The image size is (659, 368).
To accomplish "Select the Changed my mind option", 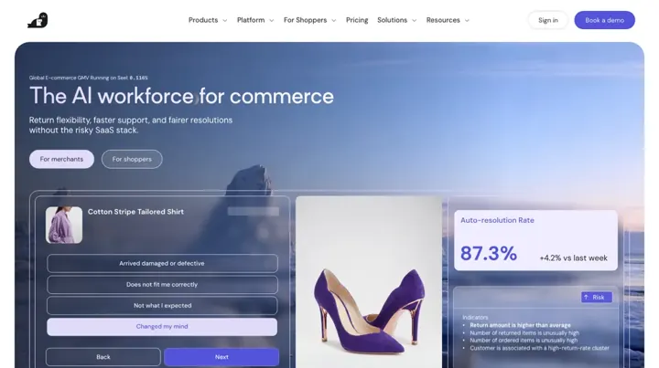I will (x=162, y=327).
